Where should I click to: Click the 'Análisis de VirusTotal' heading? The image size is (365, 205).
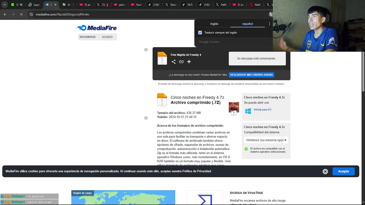246,193
